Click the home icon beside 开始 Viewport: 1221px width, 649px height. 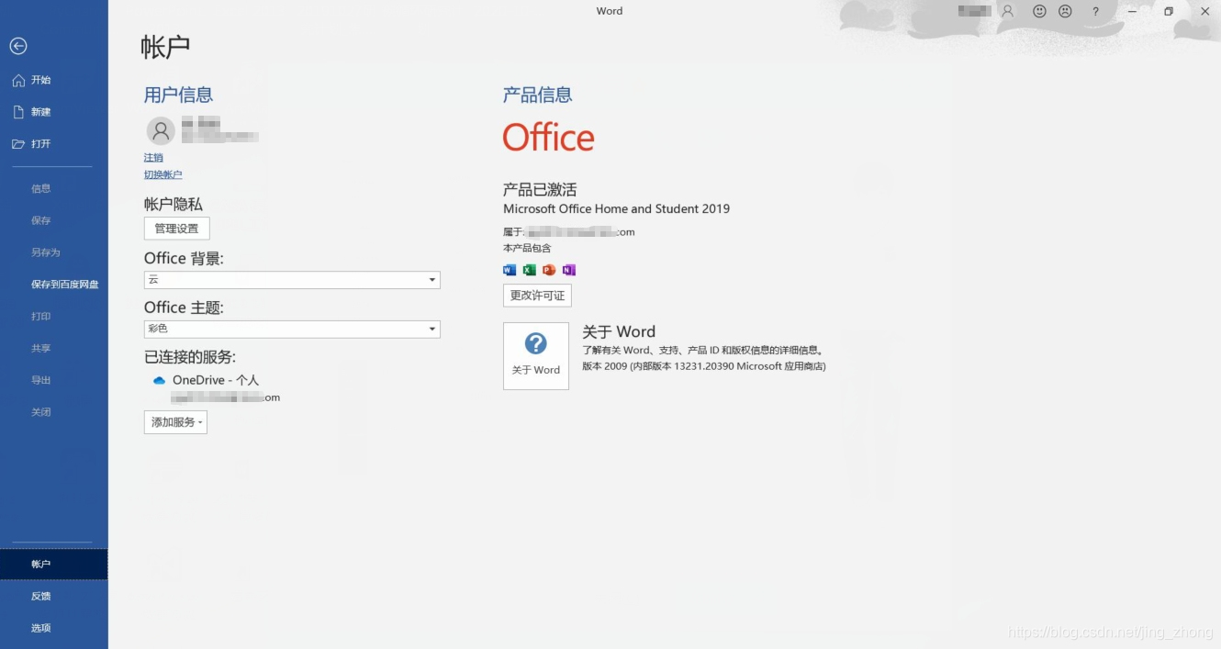pyautogui.click(x=18, y=81)
